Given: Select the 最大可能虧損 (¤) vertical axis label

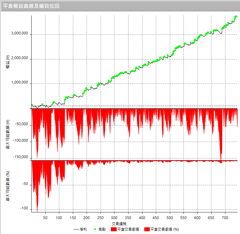Looking at the screenshot, I should click(7, 134).
